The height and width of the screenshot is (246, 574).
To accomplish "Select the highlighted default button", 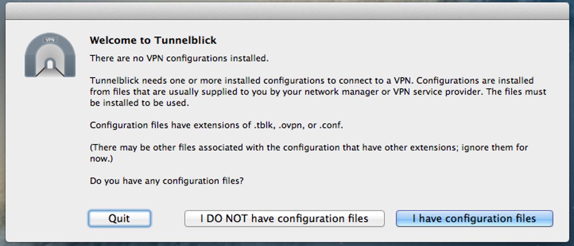I will coord(474,218).
